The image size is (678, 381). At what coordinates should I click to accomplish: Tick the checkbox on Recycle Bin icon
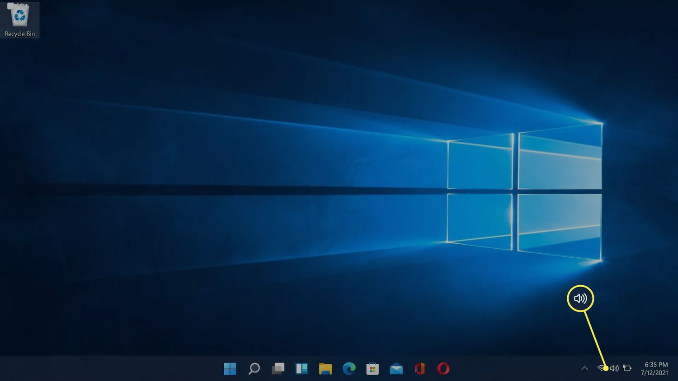(x=10, y=6)
